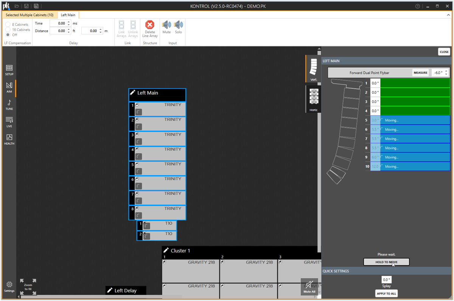Click the angle icon on T10 cabinet 2
Screen dimensions: 454x301
[147, 236]
